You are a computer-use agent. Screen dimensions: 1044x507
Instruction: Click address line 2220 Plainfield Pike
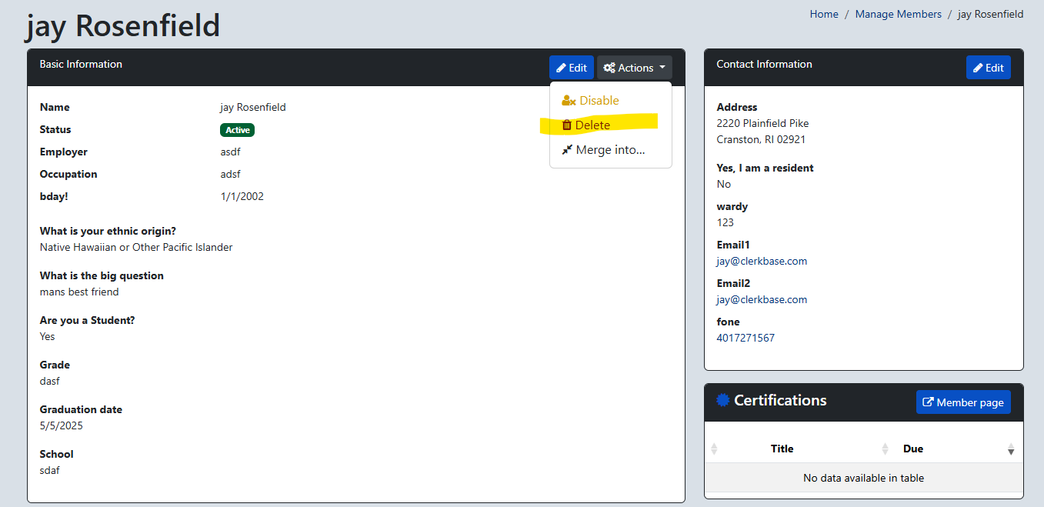point(762,123)
